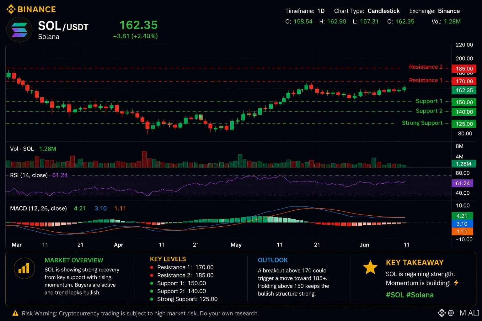Click the MACD (12, 26, close) indicator label
482x321 pixels.
(x=38, y=208)
